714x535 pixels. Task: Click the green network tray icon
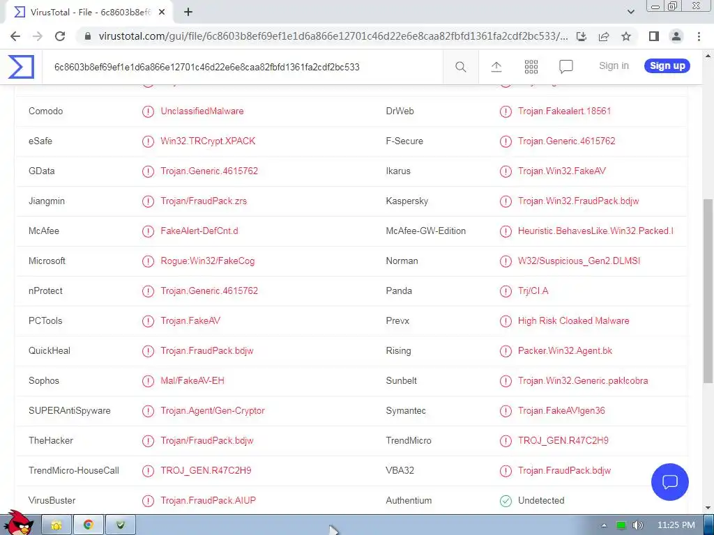coord(621,525)
